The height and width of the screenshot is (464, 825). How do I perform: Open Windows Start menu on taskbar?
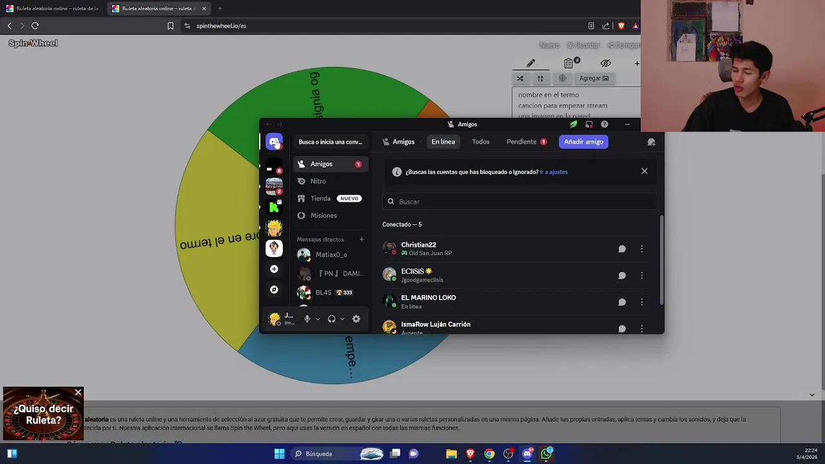click(279, 454)
